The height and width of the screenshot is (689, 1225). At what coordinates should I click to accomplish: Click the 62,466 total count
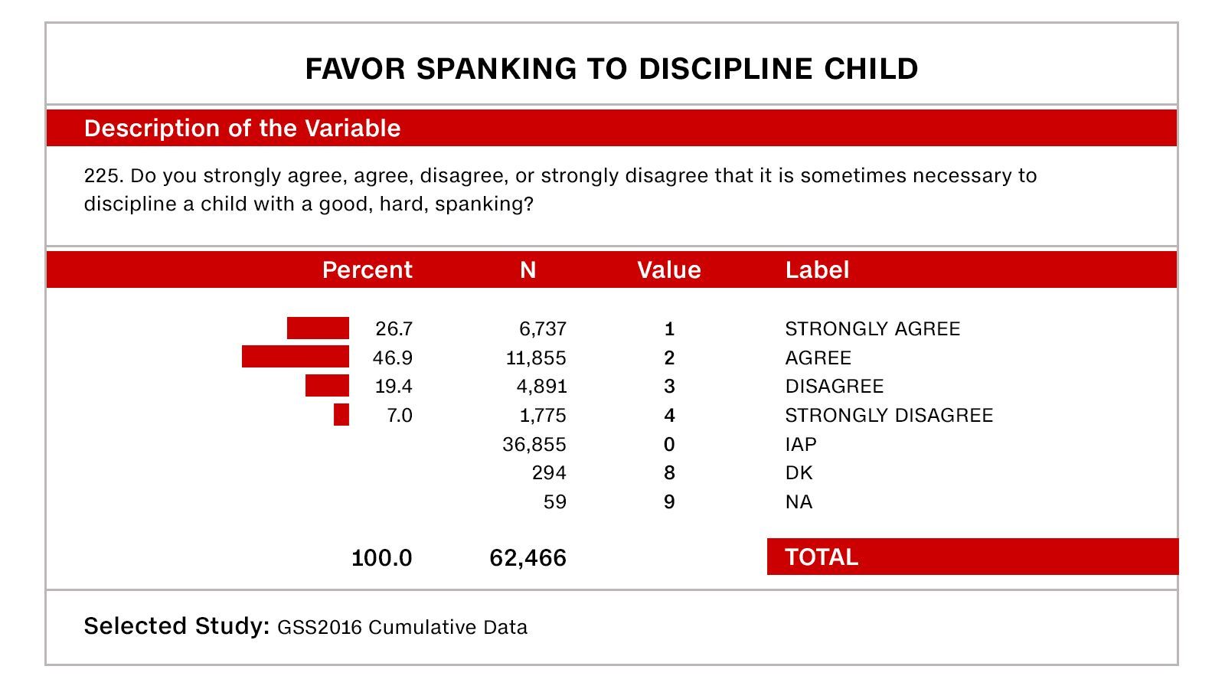point(528,557)
